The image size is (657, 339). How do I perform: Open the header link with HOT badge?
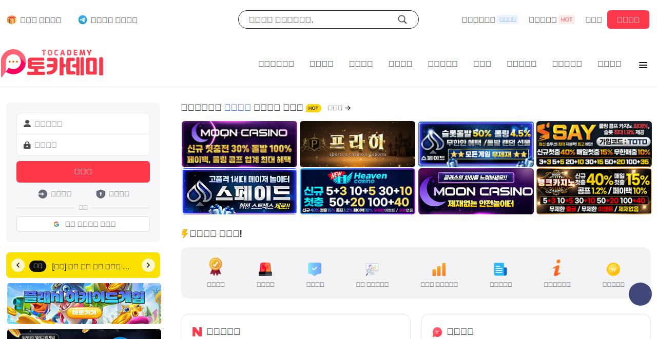(551, 19)
